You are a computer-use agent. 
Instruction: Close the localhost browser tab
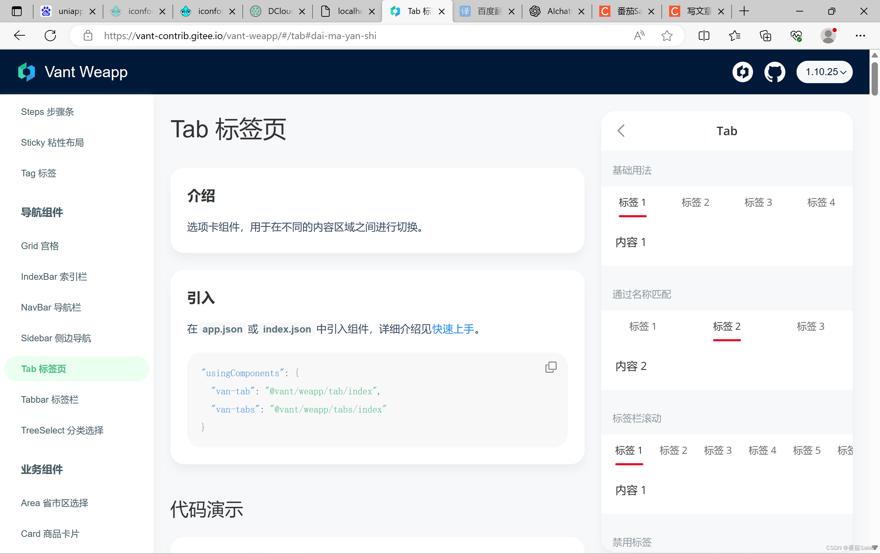click(x=372, y=11)
